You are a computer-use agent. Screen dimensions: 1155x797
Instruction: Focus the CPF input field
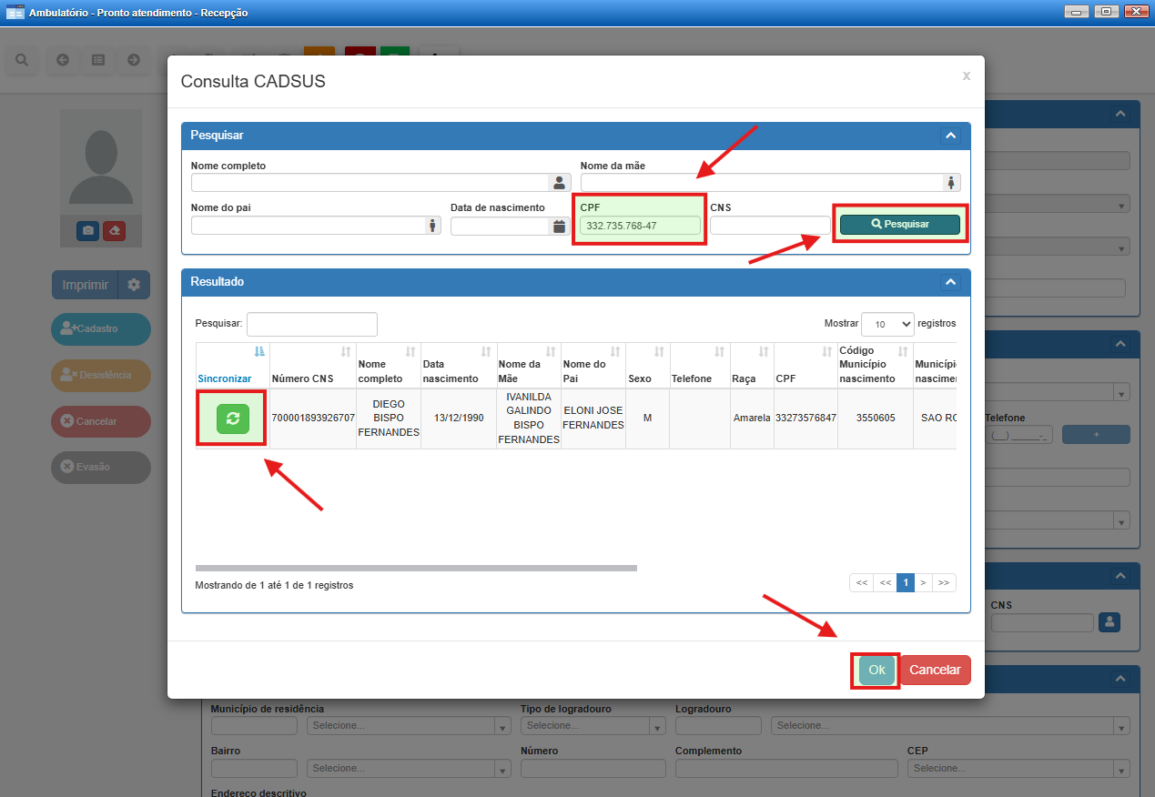pos(640,226)
